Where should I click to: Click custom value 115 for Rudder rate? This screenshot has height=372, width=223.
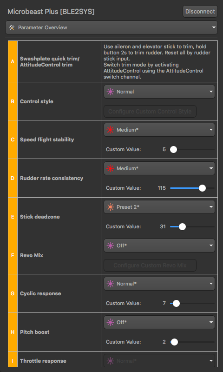[162, 188]
